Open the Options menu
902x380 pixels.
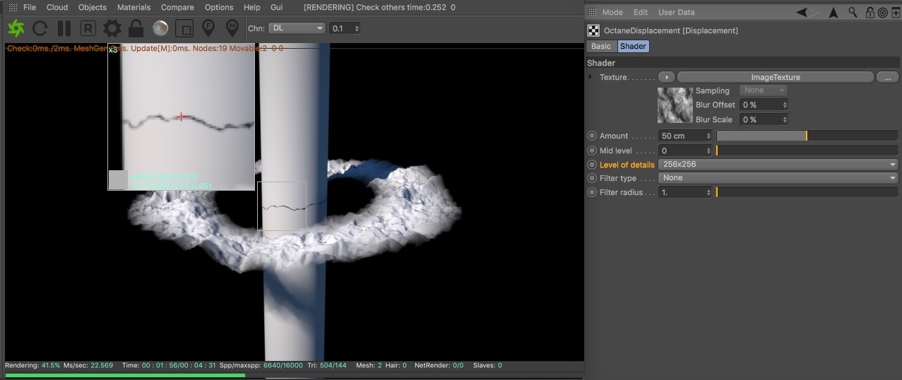(219, 7)
